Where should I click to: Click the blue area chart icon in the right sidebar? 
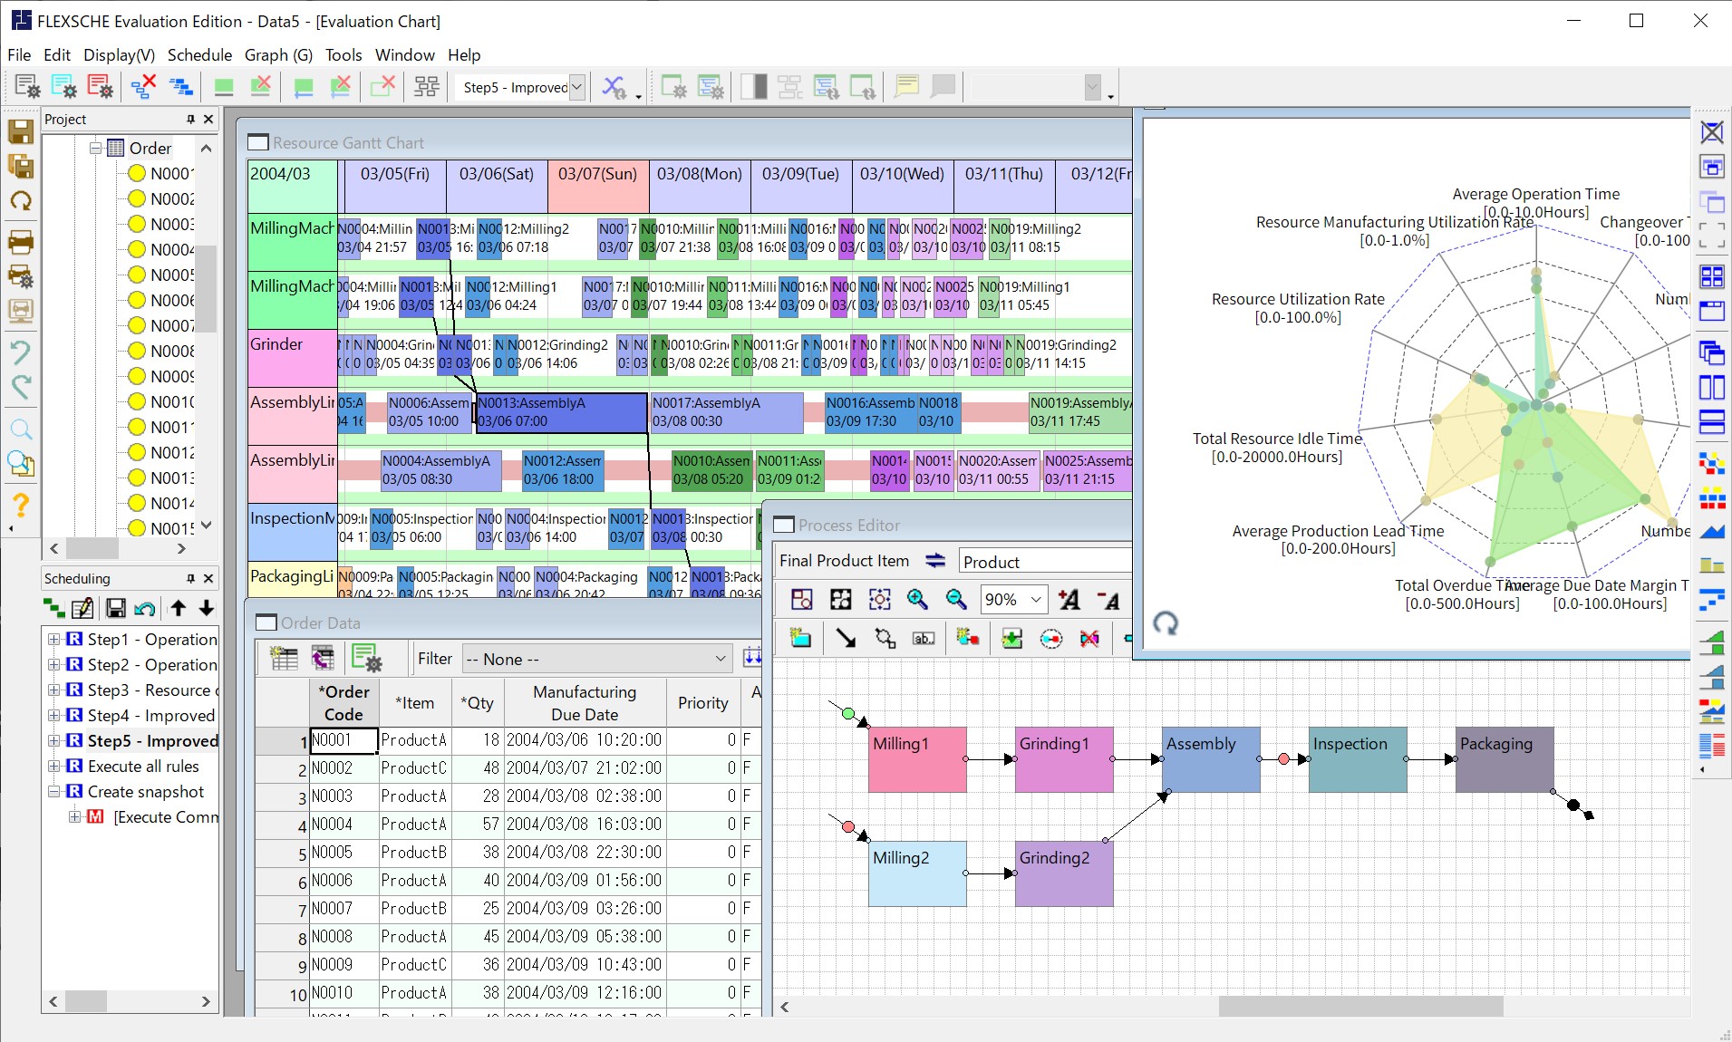click(x=1712, y=532)
